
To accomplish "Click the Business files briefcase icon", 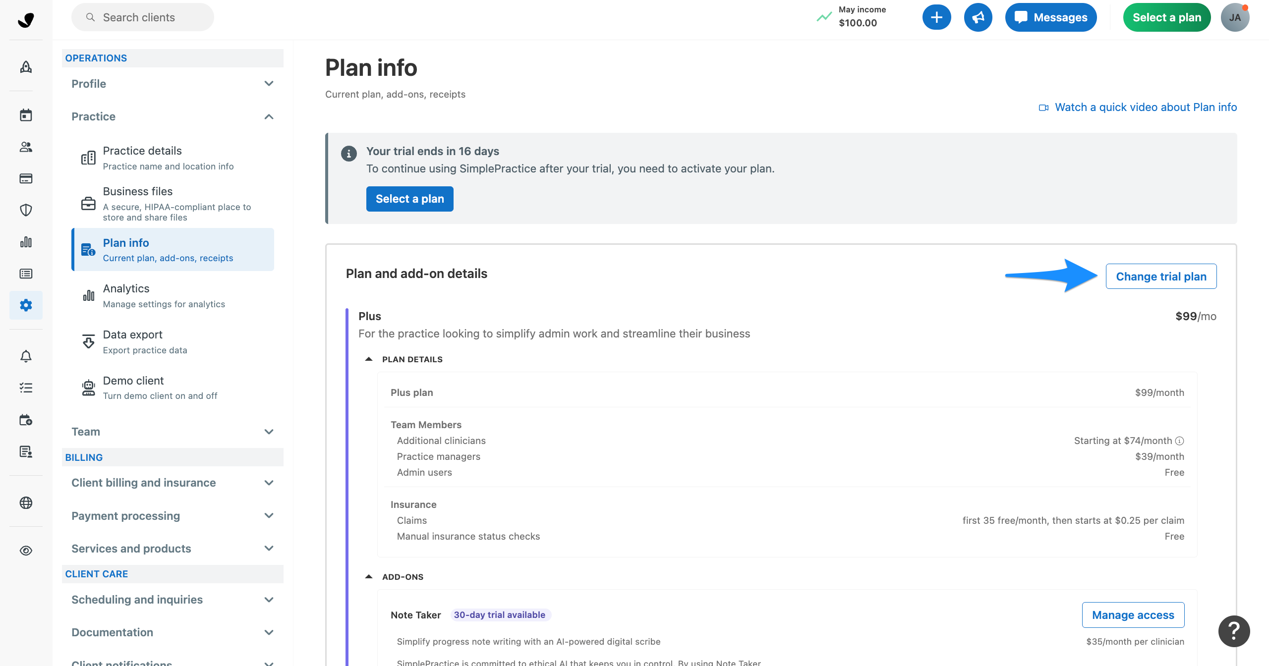I will [88, 204].
